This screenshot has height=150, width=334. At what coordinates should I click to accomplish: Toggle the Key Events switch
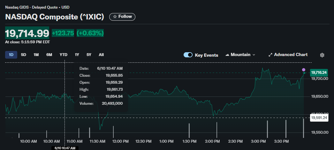(x=188, y=55)
